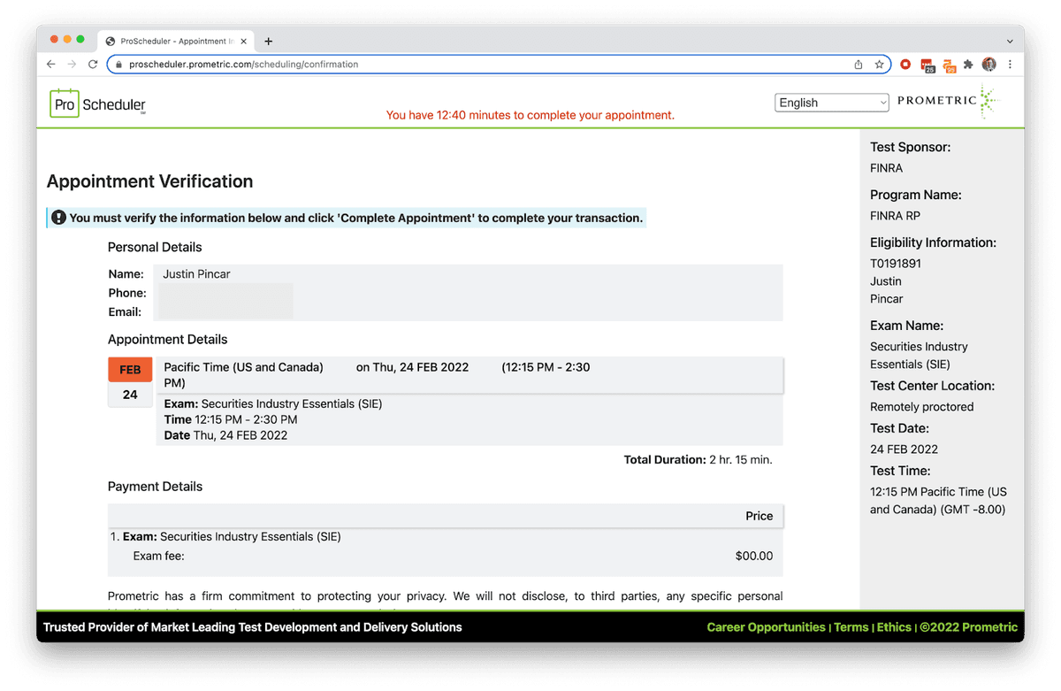This screenshot has height=691, width=1061.
Task: Reload the page
Action: pos(93,65)
